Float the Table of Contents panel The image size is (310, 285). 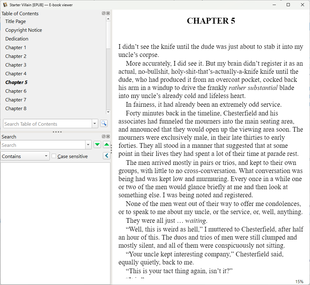coord(104,13)
